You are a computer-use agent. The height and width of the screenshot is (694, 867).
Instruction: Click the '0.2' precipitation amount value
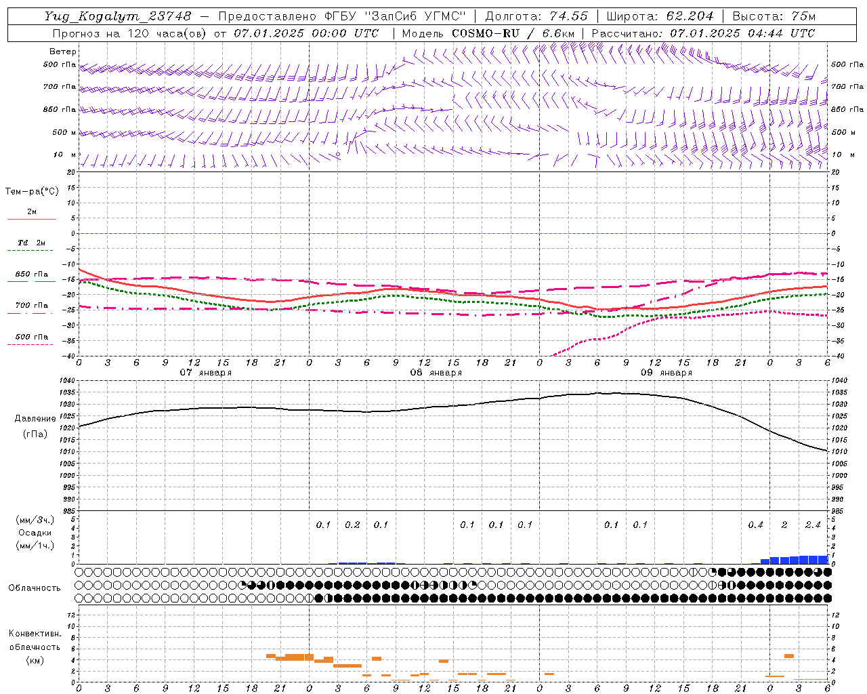click(x=352, y=525)
